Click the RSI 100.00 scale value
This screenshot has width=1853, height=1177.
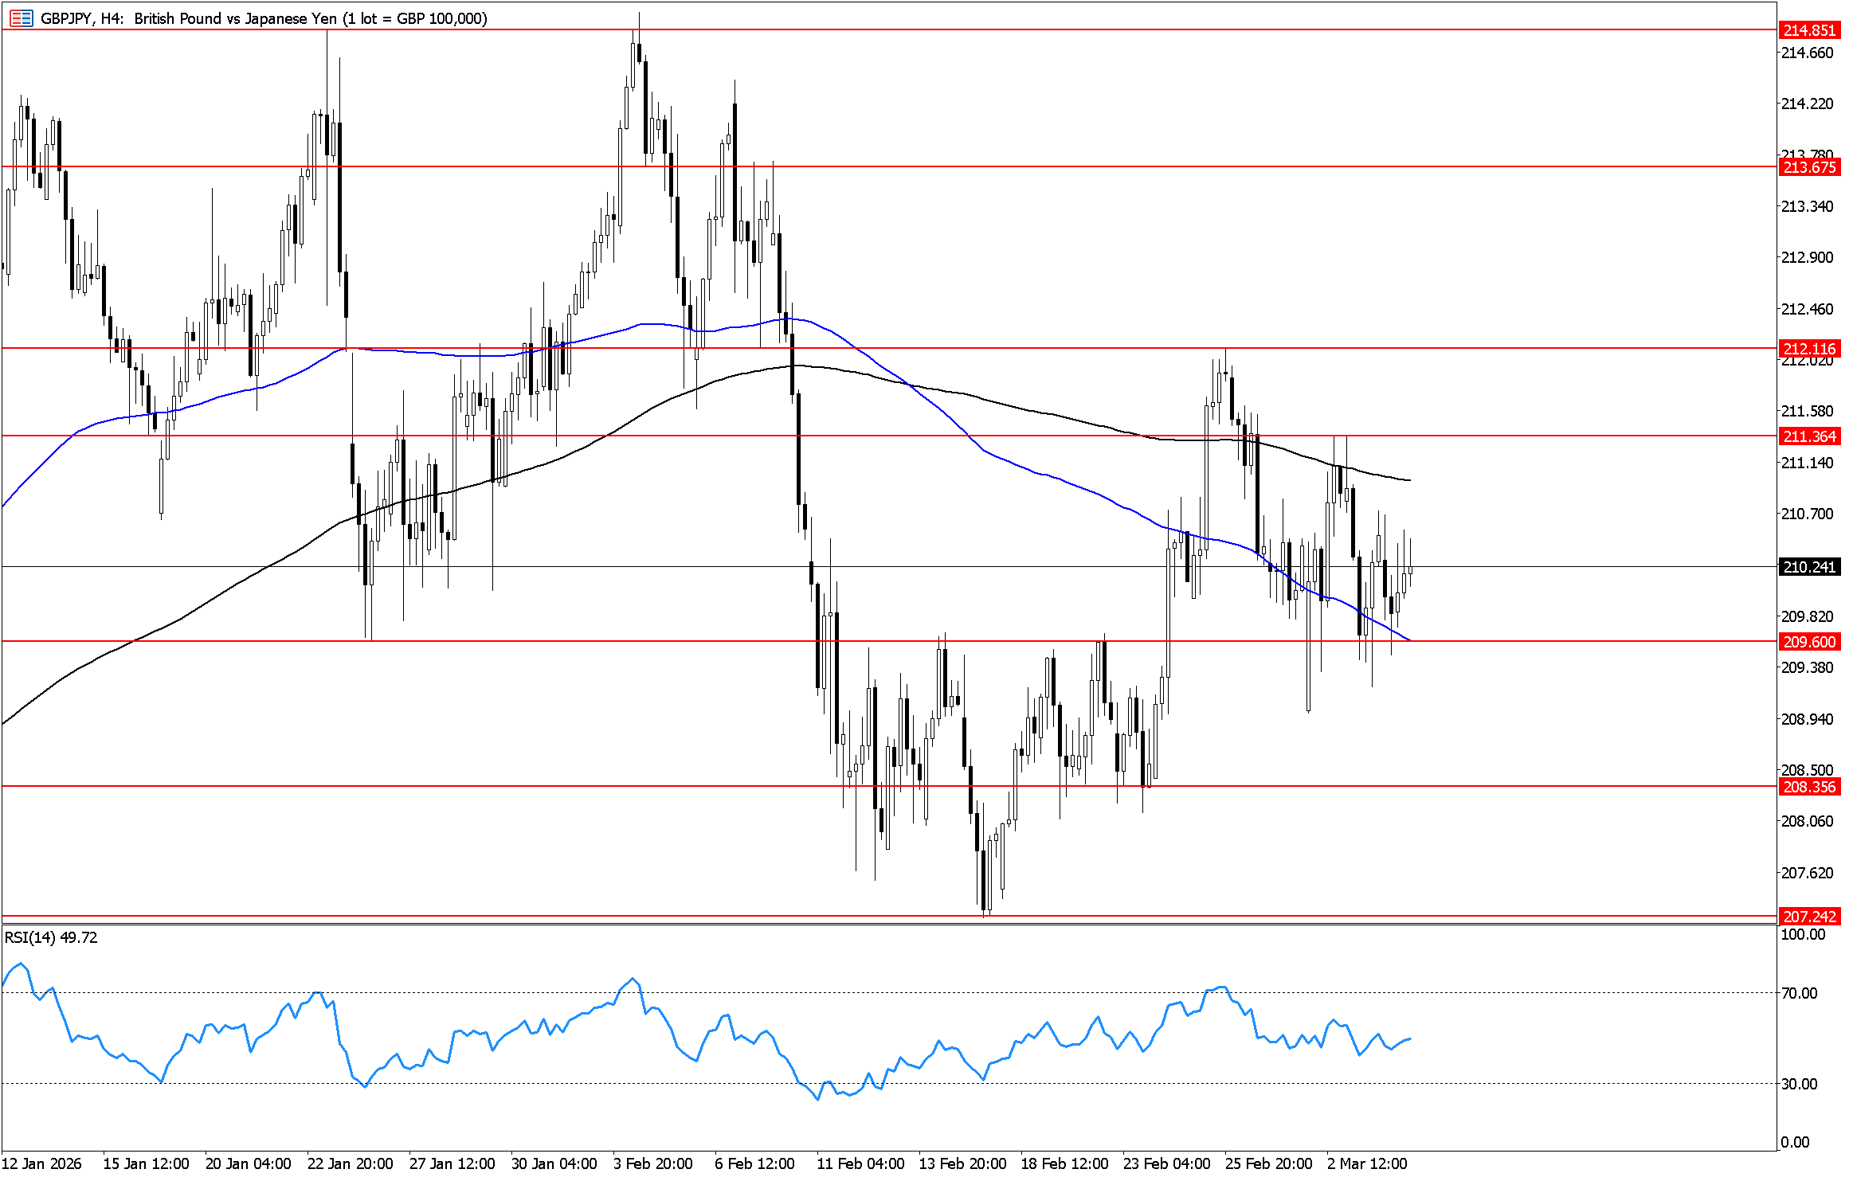coord(1802,934)
